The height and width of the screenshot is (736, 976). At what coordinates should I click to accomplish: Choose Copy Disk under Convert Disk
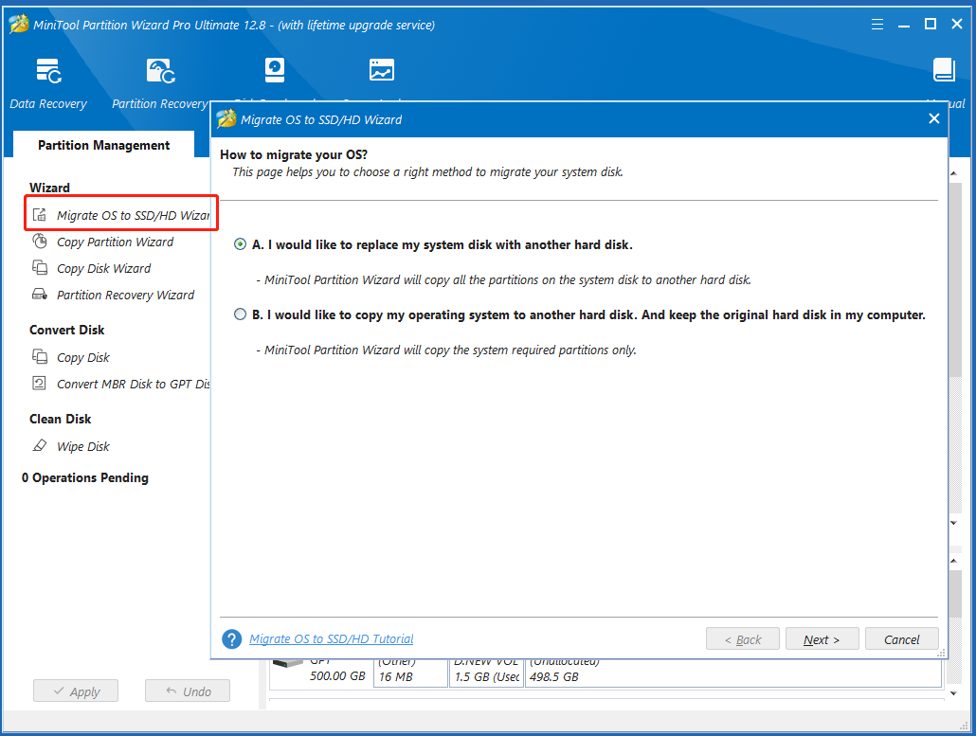click(82, 357)
